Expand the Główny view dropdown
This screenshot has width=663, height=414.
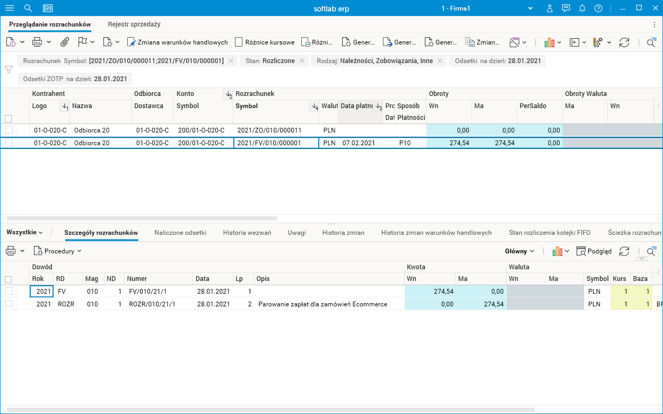coord(520,251)
